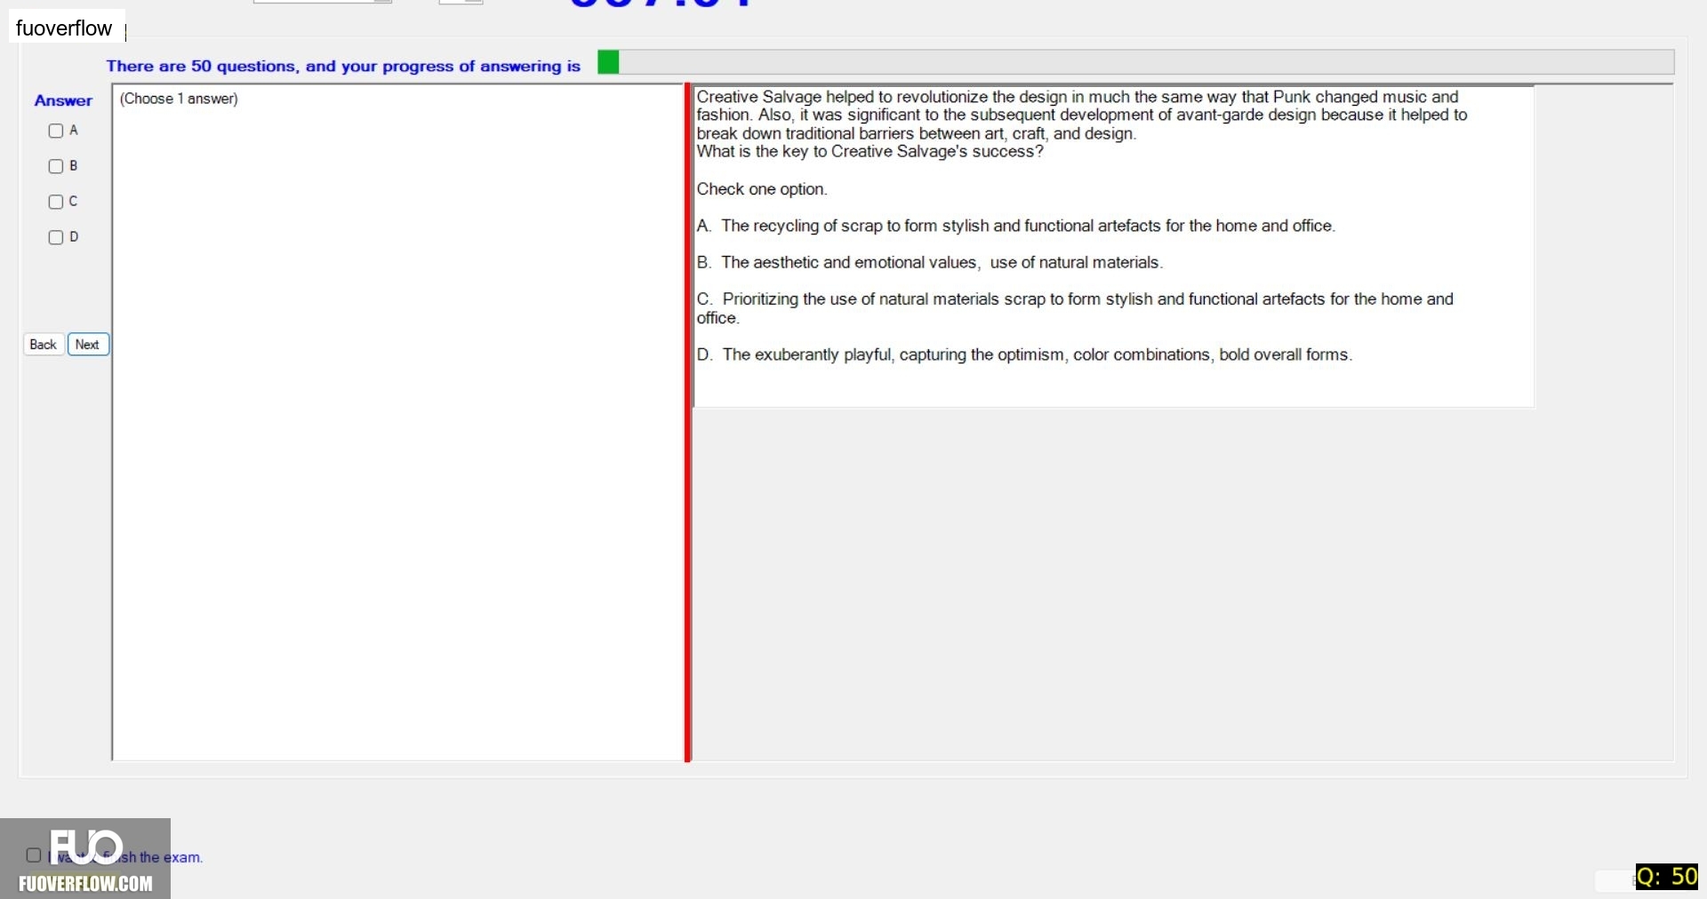
Task: Click option C text about prioritizing natural materials
Action: [x=1075, y=308]
